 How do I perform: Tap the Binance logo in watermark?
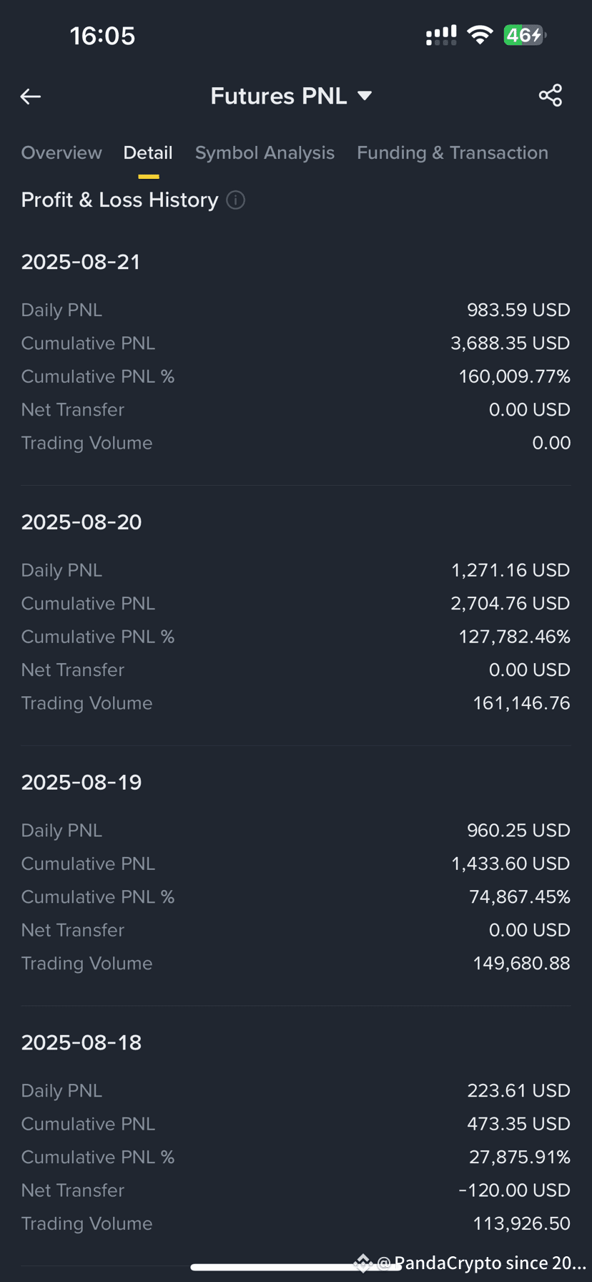point(363,1263)
